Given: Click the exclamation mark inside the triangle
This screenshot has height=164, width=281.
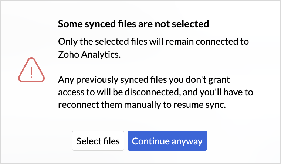Looking at the screenshot, I should 31,72.
